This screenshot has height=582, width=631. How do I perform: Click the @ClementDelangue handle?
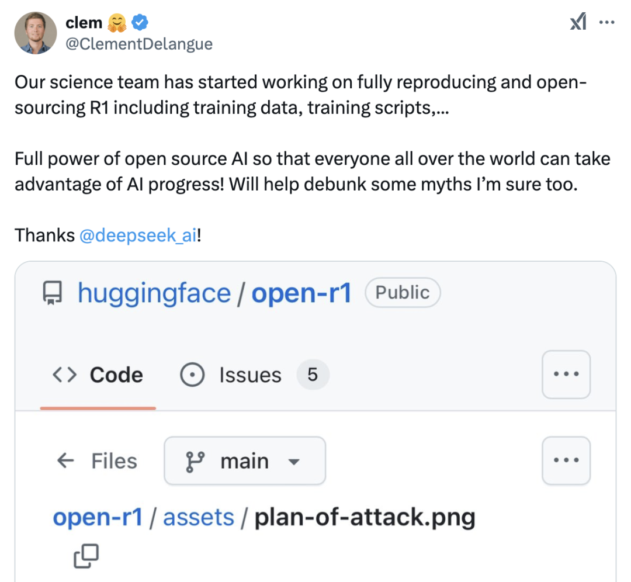pyautogui.click(x=139, y=44)
